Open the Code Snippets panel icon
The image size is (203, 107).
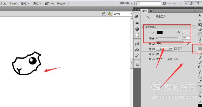tap(137, 44)
